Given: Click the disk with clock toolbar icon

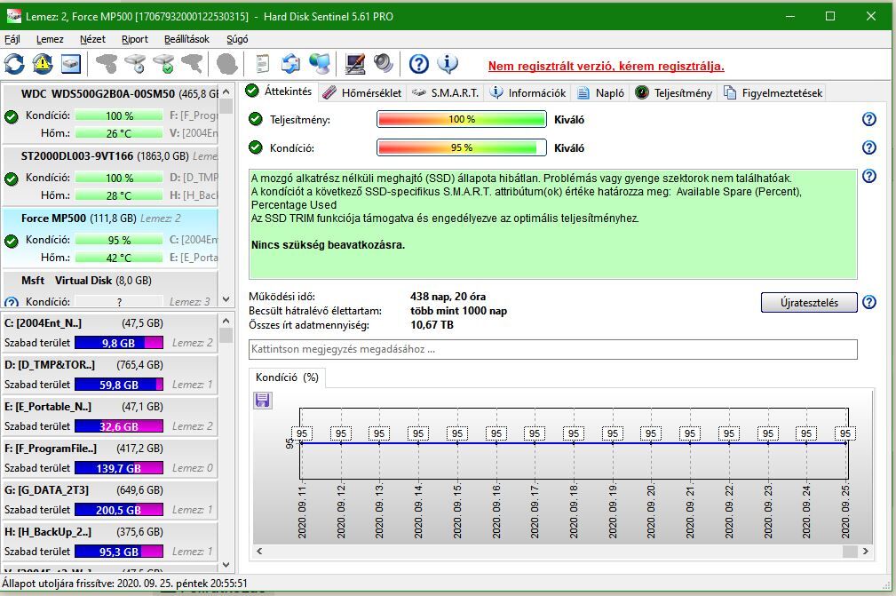Looking at the screenshot, I should pyautogui.click(x=135, y=63).
